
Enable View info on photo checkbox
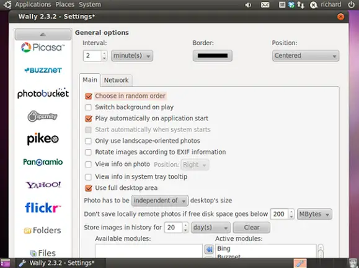pyautogui.click(x=89, y=164)
